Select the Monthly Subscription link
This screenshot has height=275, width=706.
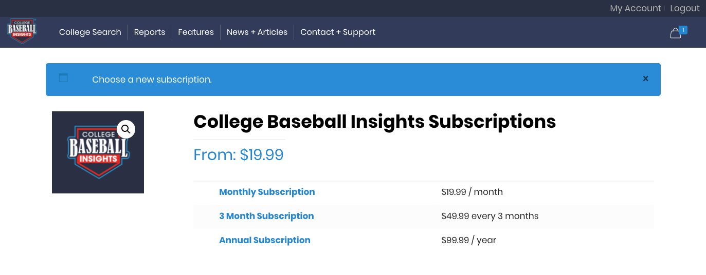click(267, 192)
